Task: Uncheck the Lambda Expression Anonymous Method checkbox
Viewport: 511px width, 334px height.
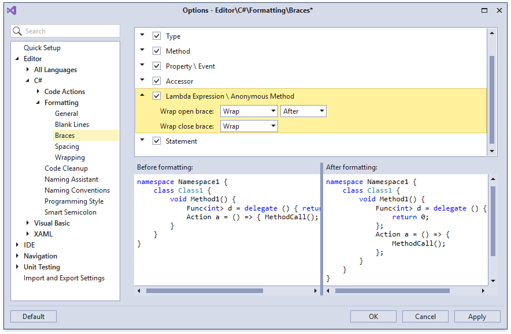Action: coord(157,96)
